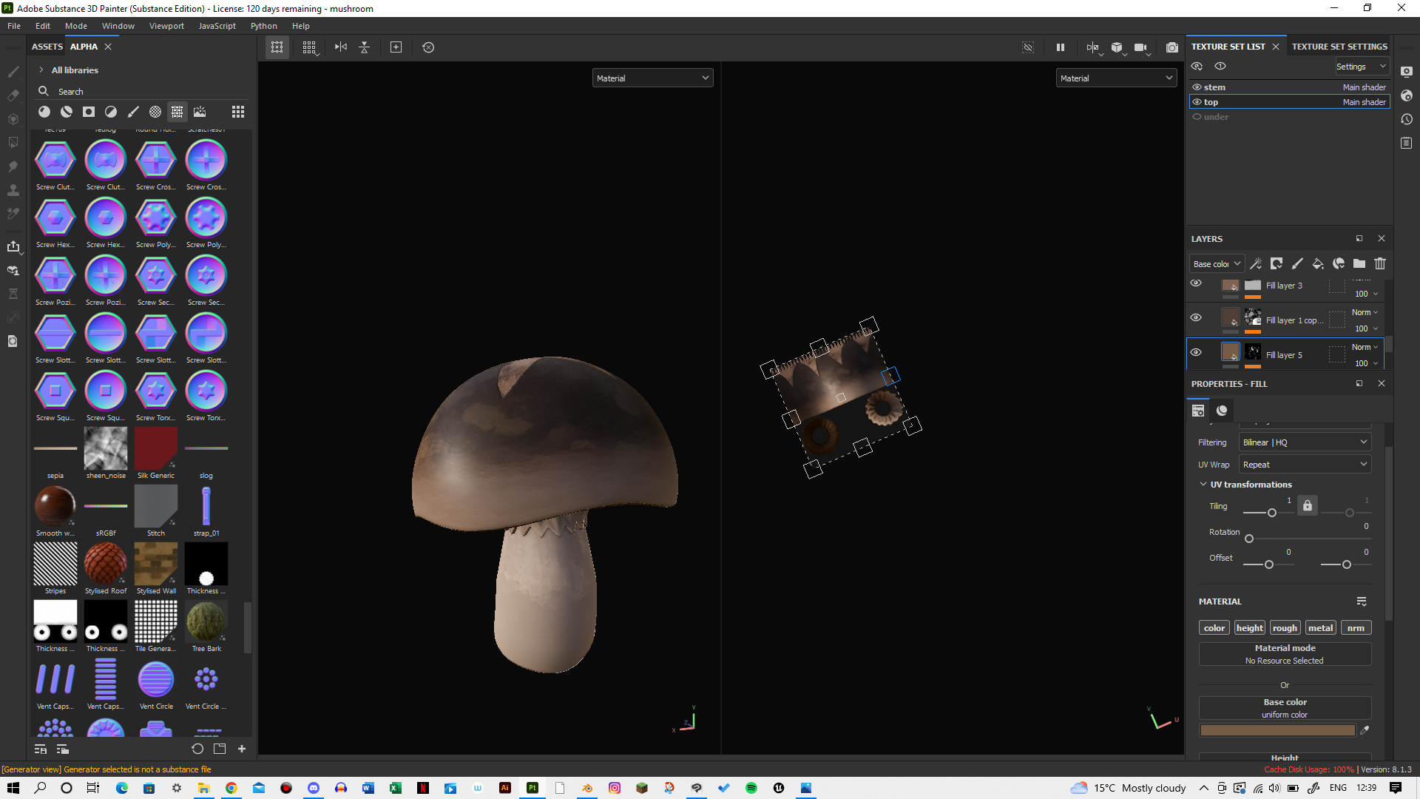Click the flip horizontal icon in viewport toolbar
Screen dimensions: 1420x799
[341, 47]
